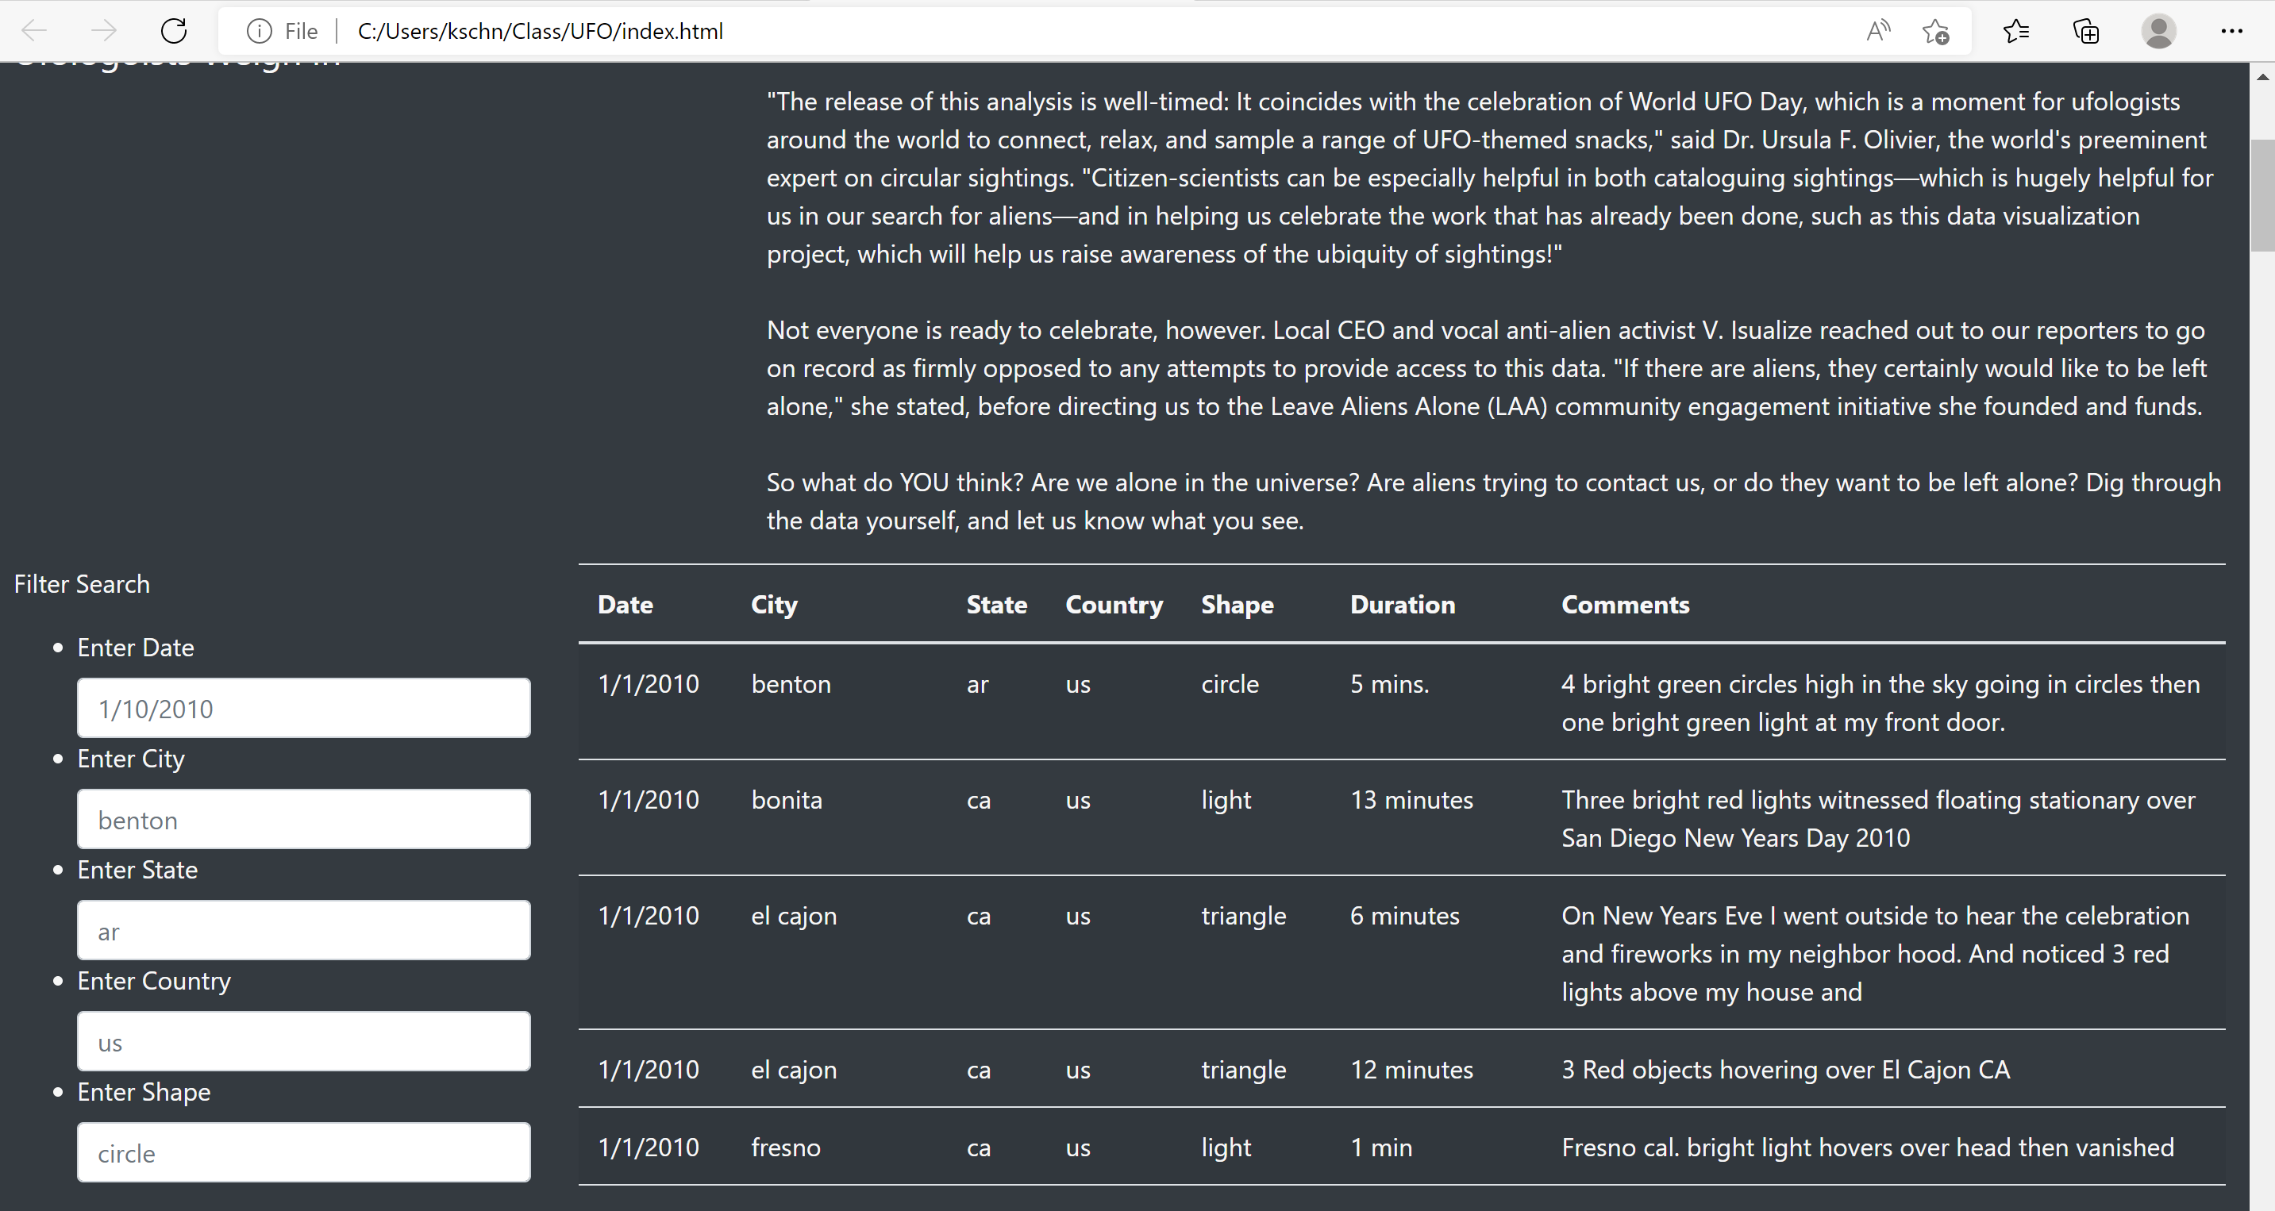Click the browser forward arrow
The width and height of the screenshot is (2275, 1211).
103,31
